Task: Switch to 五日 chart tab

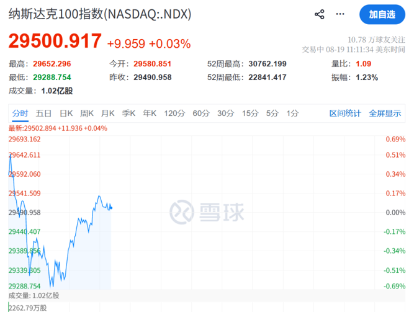Action: pyautogui.click(x=43, y=114)
